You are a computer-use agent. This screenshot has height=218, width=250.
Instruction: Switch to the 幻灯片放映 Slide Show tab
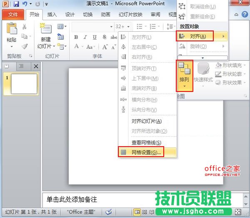pyautogui.click(x=130, y=15)
